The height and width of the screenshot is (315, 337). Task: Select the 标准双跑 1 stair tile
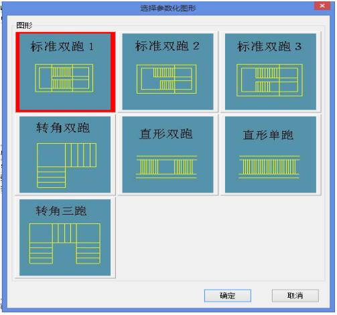(x=65, y=72)
